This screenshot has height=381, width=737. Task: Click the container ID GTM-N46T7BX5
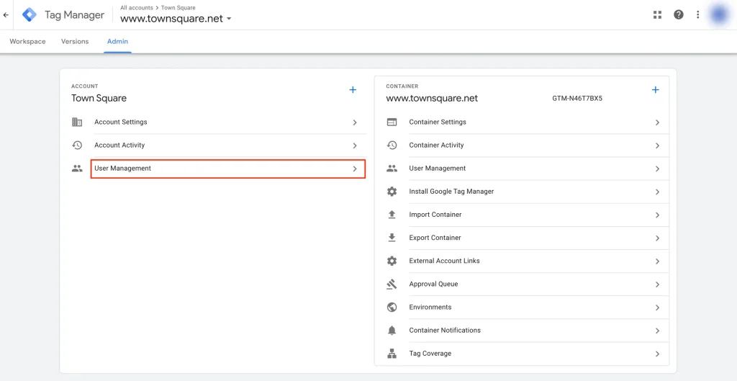(577, 99)
